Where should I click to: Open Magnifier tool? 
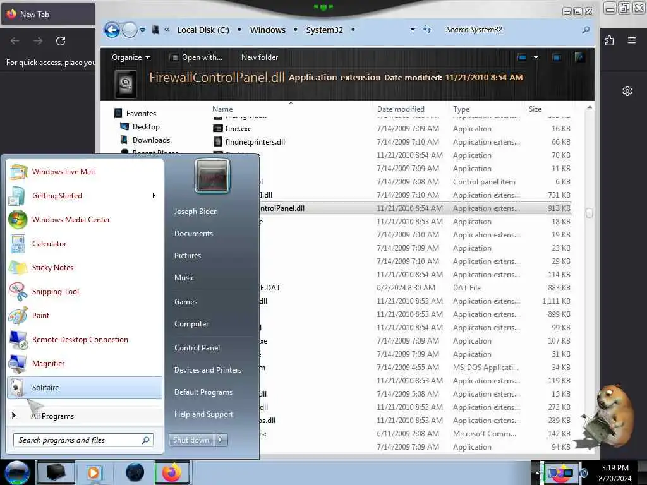(x=85, y=363)
